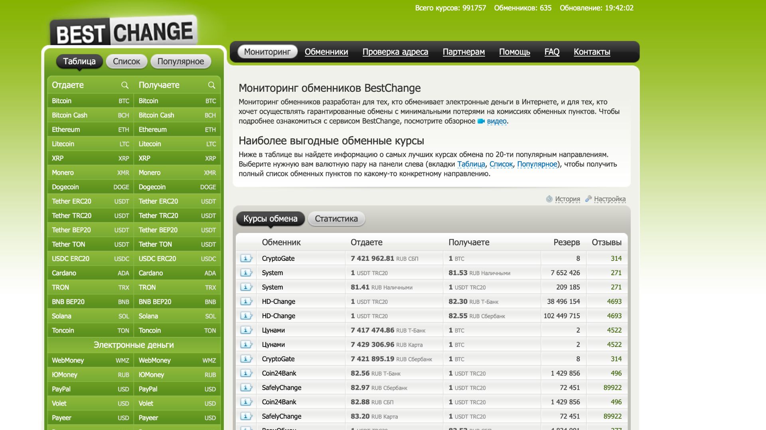Viewport: 766px width, 430px height.
Task: Click the BestChange logo
Action: (x=124, y=31)
